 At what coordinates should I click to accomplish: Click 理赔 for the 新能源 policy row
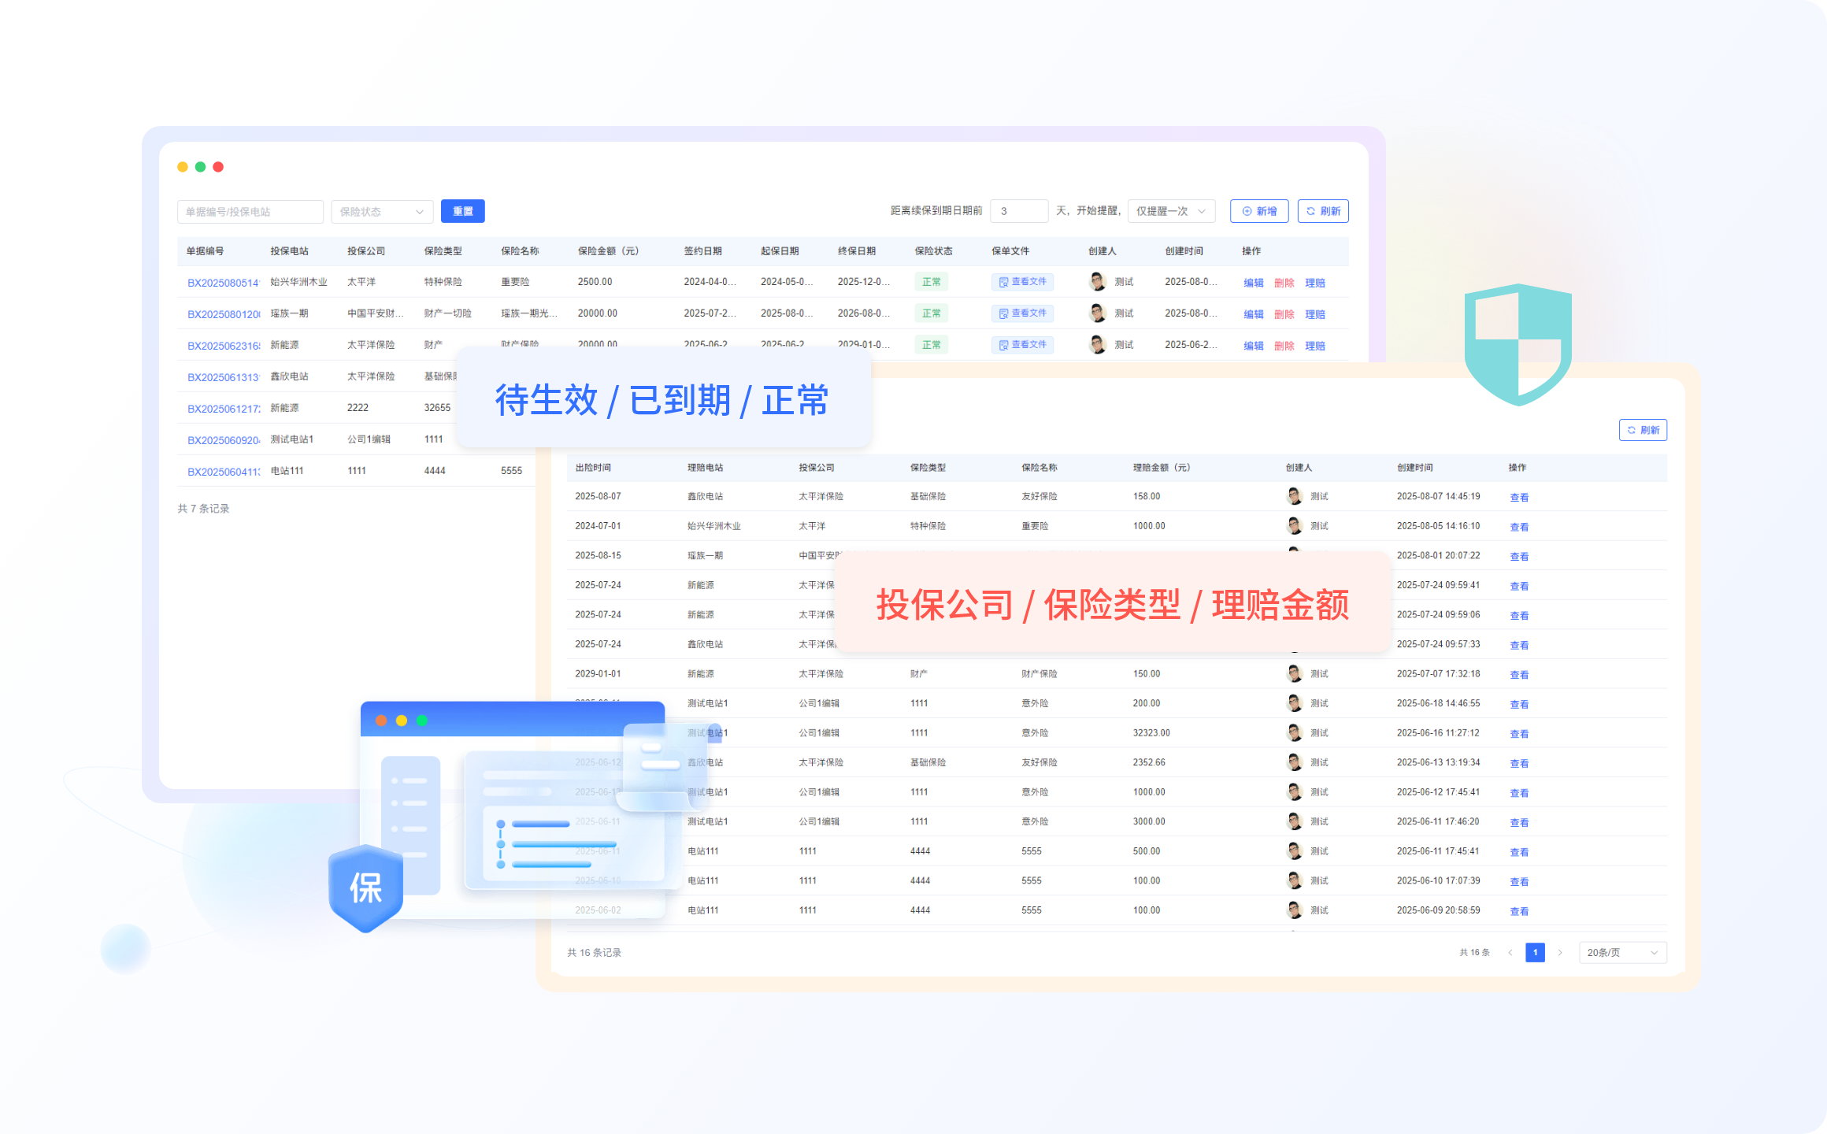point(1314,346)
